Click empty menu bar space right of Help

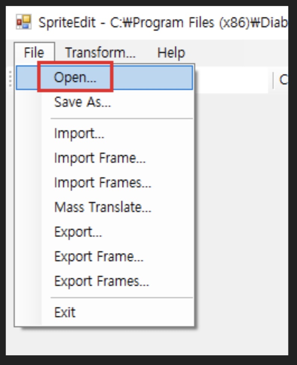coord(235,53)
